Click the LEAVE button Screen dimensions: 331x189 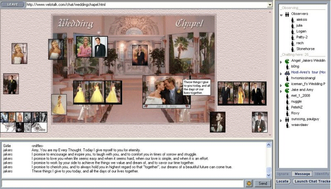point(12,4)
